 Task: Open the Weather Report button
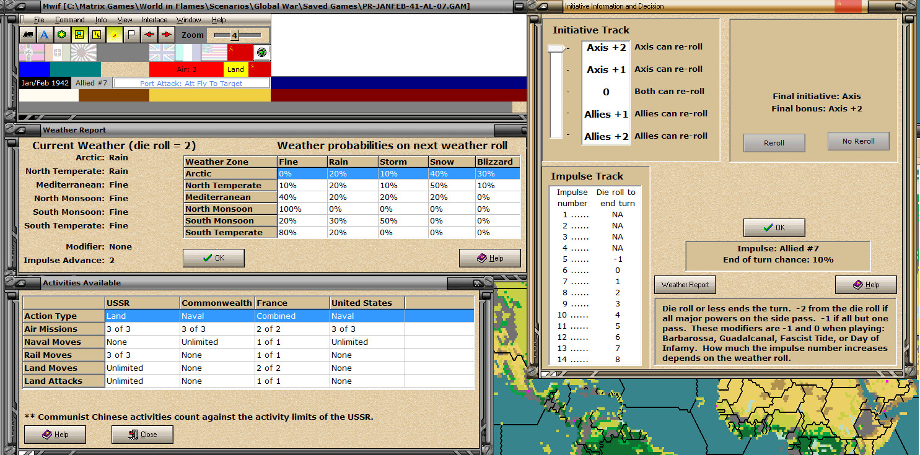685,285
